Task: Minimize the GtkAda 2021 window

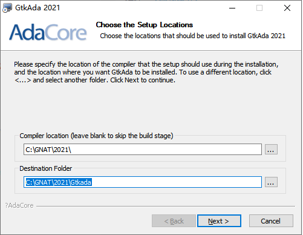Action: coord(232,8)
